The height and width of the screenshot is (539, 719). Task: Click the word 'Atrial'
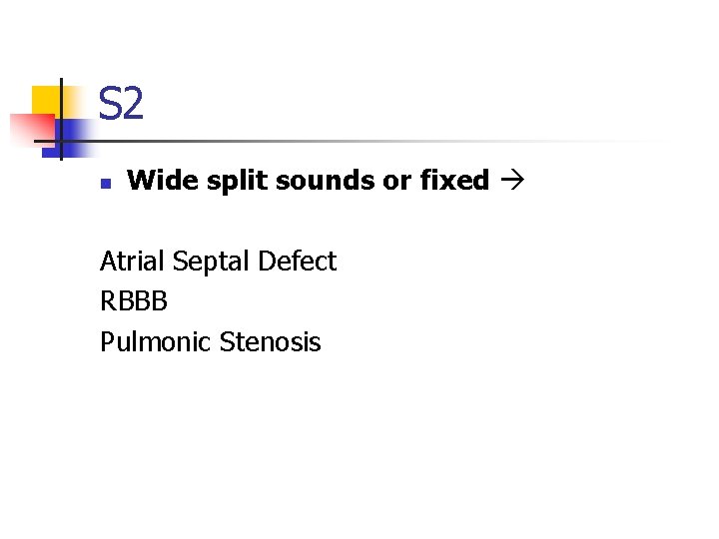point(133,262)
